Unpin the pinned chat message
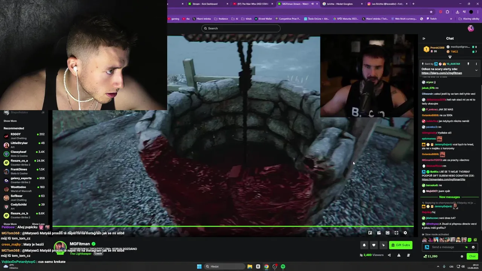 (468, 64)
